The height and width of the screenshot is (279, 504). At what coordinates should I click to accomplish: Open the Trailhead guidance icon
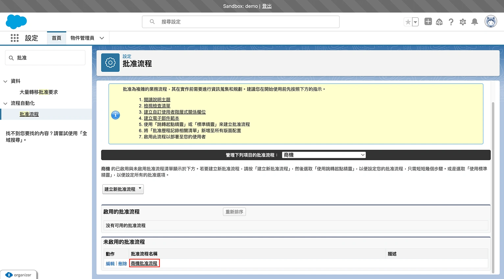[x=439, y=22]
